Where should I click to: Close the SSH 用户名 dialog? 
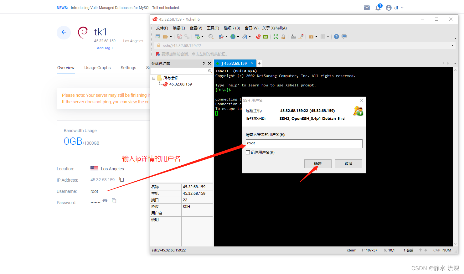pos(361,101)
